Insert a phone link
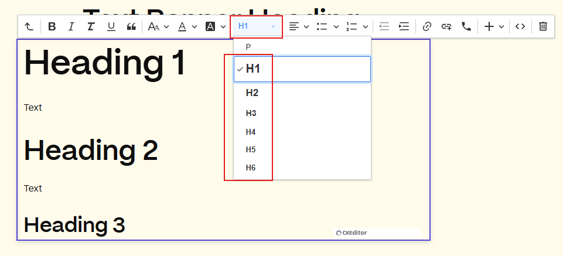 click(x=466, y=26)
